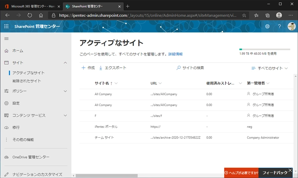
Task: Click ヘルプが必要ですか? button
Action: pos(242,173)
